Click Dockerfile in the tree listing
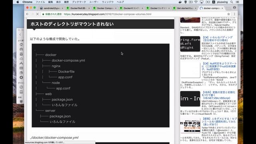 click(66, 72)
